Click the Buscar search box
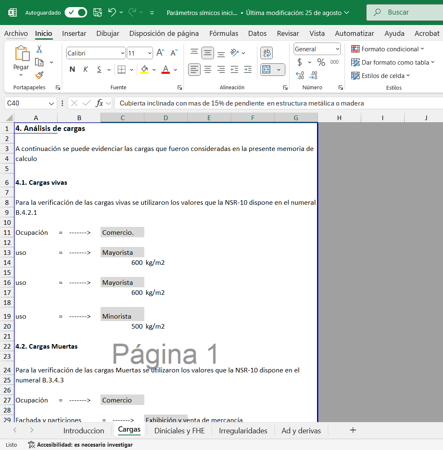This screenshot has height=450, width=443. [x=405, y=13]
